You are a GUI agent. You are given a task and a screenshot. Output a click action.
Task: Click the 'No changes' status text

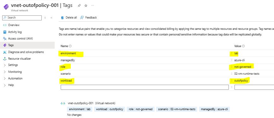click(x=74, y=115)
